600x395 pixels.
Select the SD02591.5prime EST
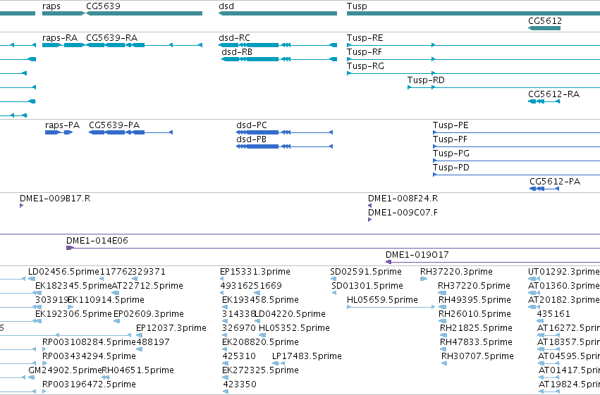point(333,279)
